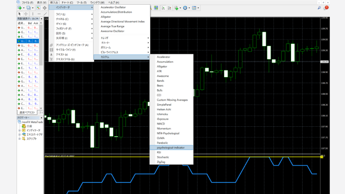Click the text label T menu icon
345x194 pixels.
point(51,59)
